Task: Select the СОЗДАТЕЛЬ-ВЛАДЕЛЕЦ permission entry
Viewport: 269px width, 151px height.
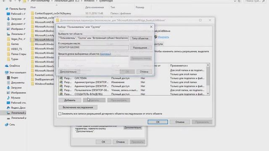Action: click(132, 94)
